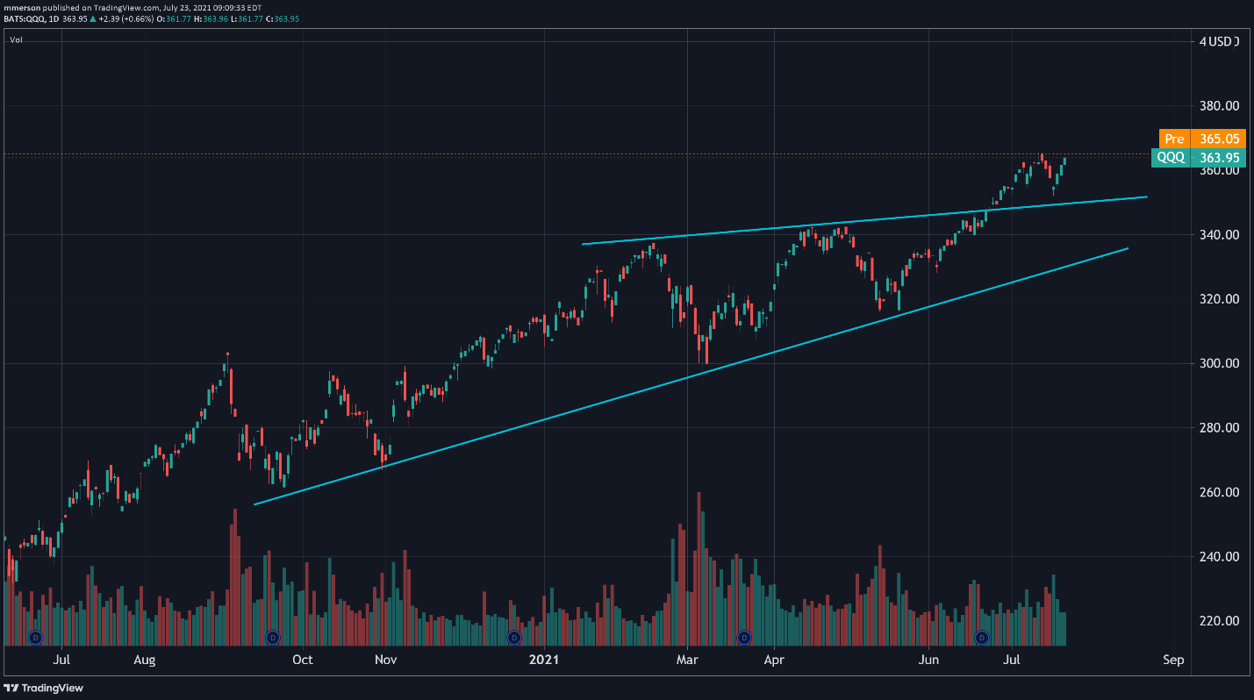This screenshot has width=1254, height=700.
Task: Toggle the Vol indicator label
Action: (16, 39)
